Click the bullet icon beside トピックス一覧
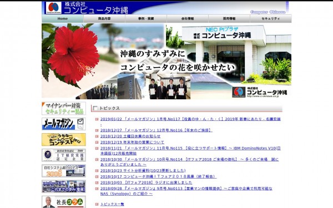The image size is (333, 208). pos(97,204)
